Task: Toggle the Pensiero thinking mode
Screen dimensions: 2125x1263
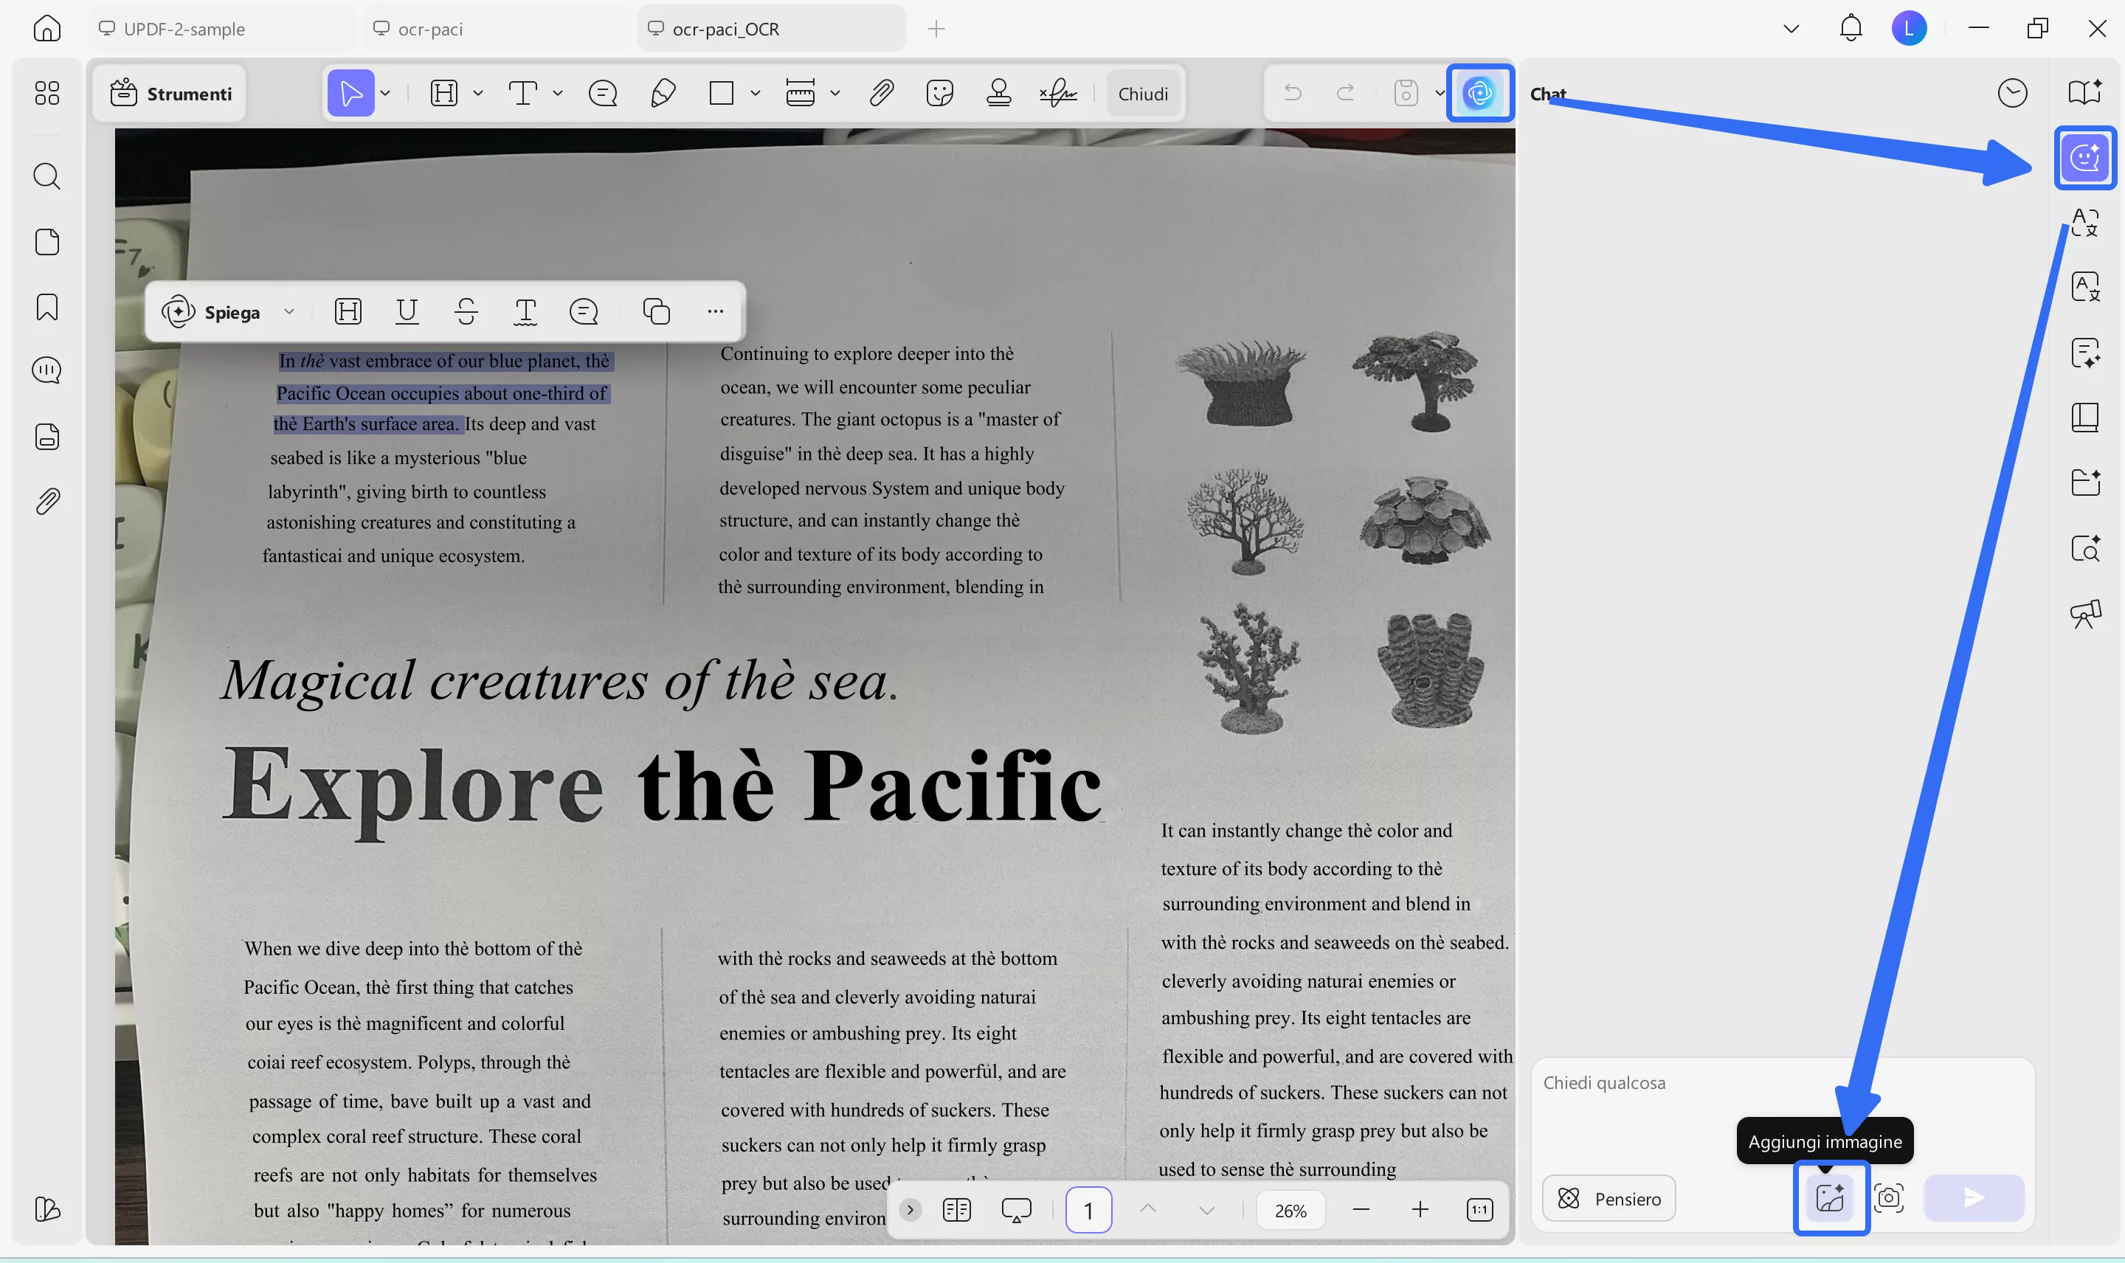Action: (1609, 1198)
